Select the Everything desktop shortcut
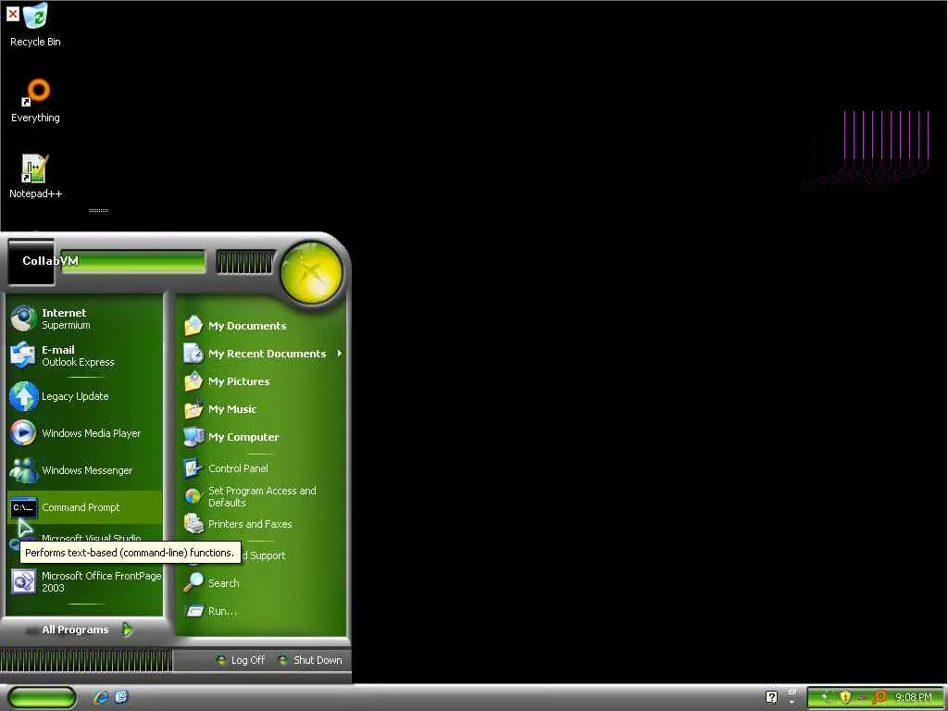Viewport: 948px width, 711px height. (36, 101)
